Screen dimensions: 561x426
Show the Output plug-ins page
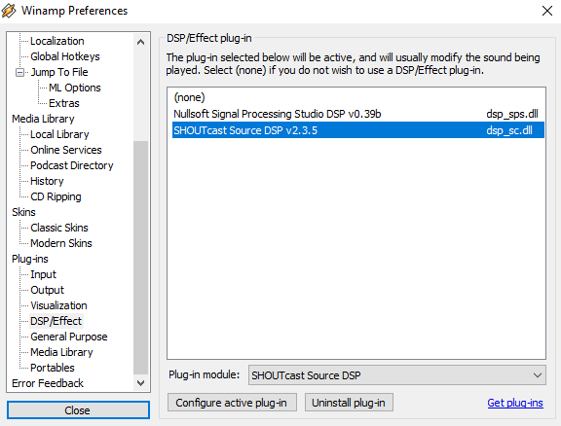47,290
